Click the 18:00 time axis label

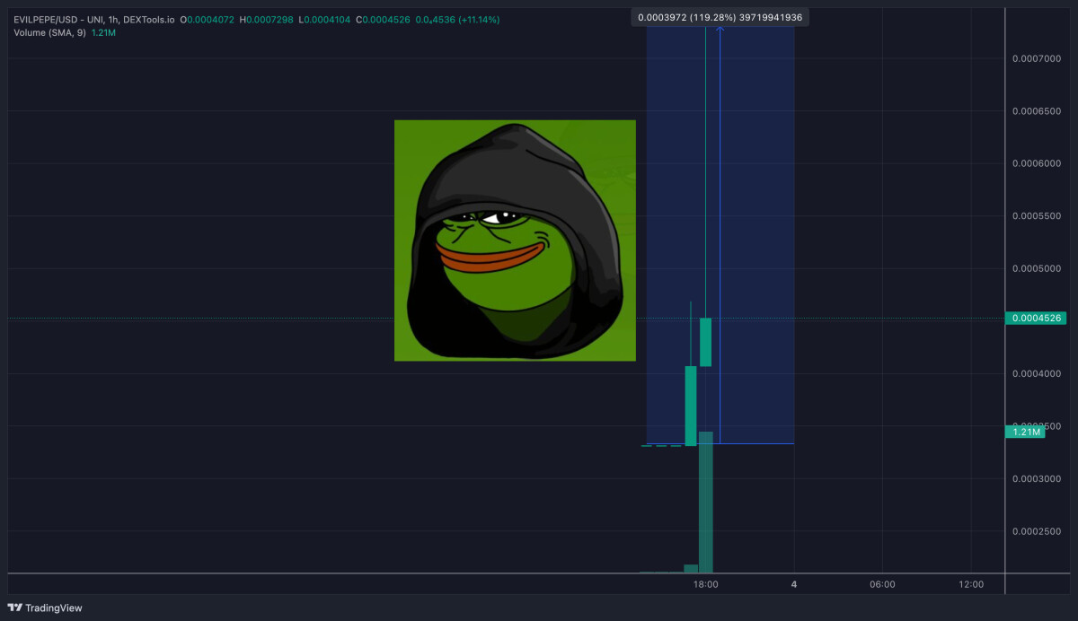click(704, 584)
